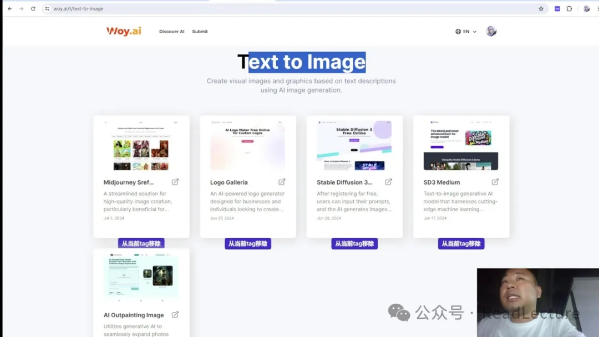Open SD3 Medium external link icon
This screenshot has width=599, height=337.
click(x=495, y=182)
